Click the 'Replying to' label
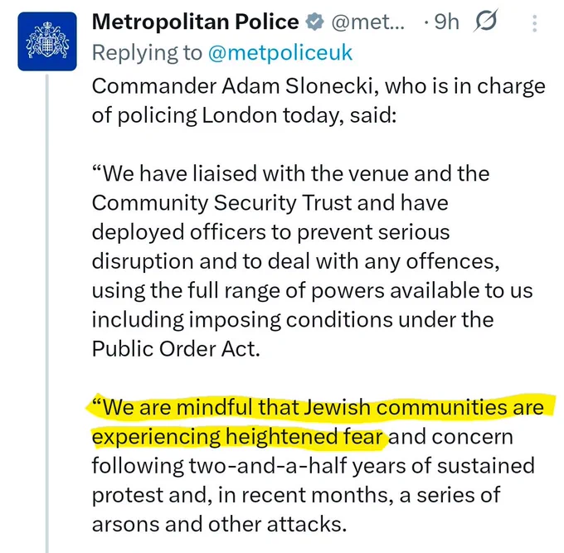 tap(147, 53)
